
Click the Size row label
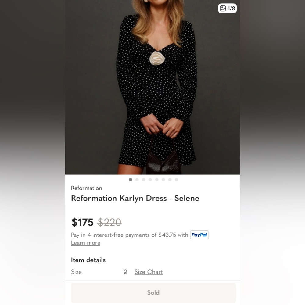(76, 272)
